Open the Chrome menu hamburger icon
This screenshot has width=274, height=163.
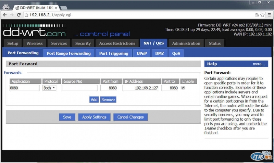(269, 15)
